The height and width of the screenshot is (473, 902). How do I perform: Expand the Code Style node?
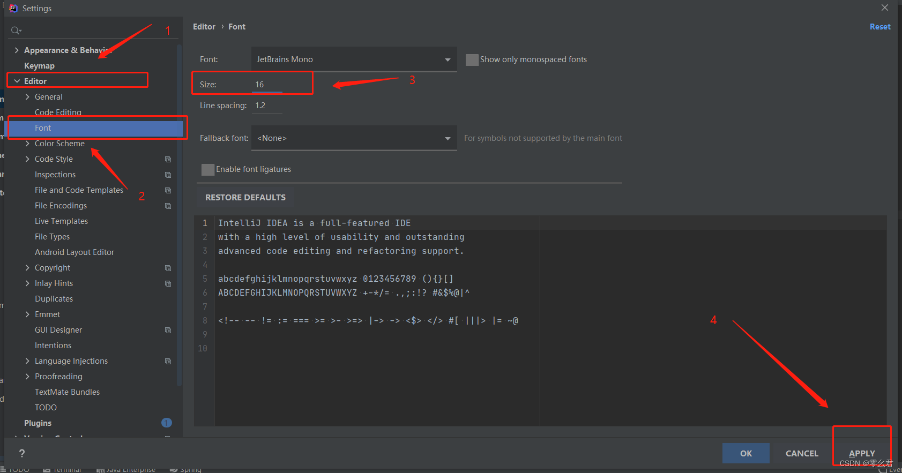point(27,159)
